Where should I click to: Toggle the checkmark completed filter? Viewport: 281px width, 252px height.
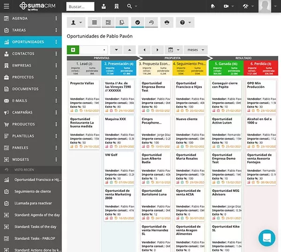click(138, 22)
